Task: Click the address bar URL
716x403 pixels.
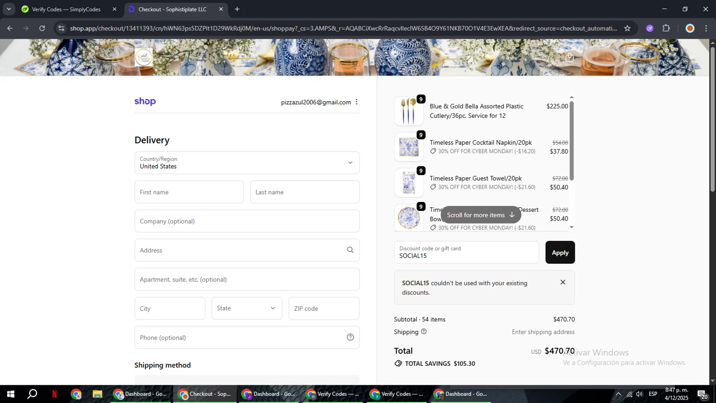Action: coord(343,28)
